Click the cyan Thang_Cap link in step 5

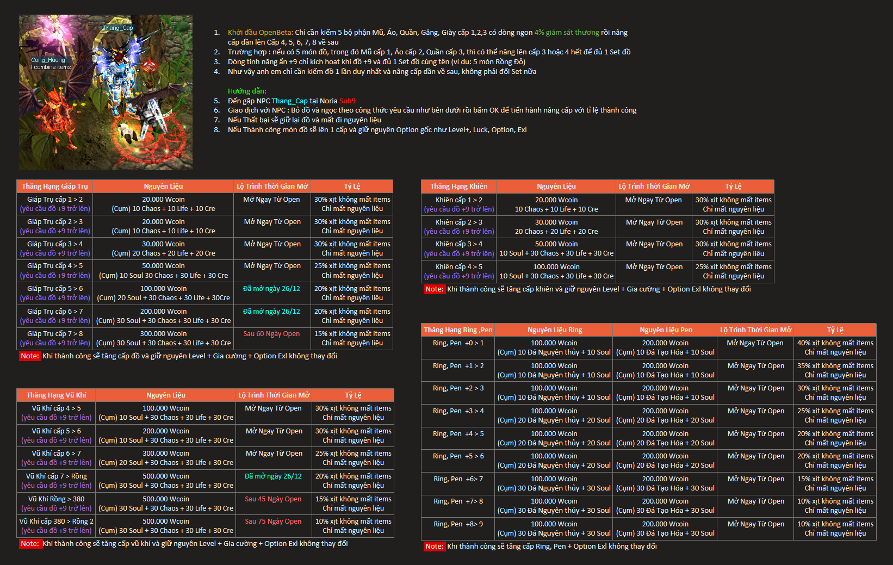click(x=289, y=101)
